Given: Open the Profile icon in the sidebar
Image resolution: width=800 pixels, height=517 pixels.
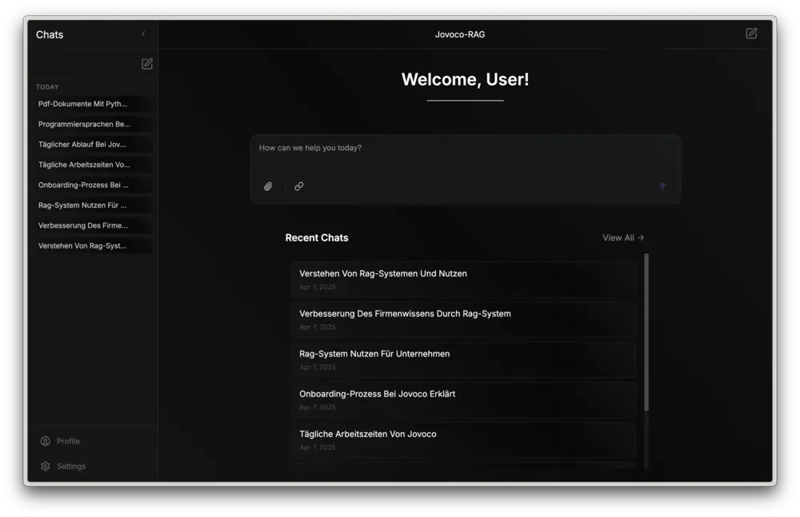Looking at the screenshot, I should point(46,441).
